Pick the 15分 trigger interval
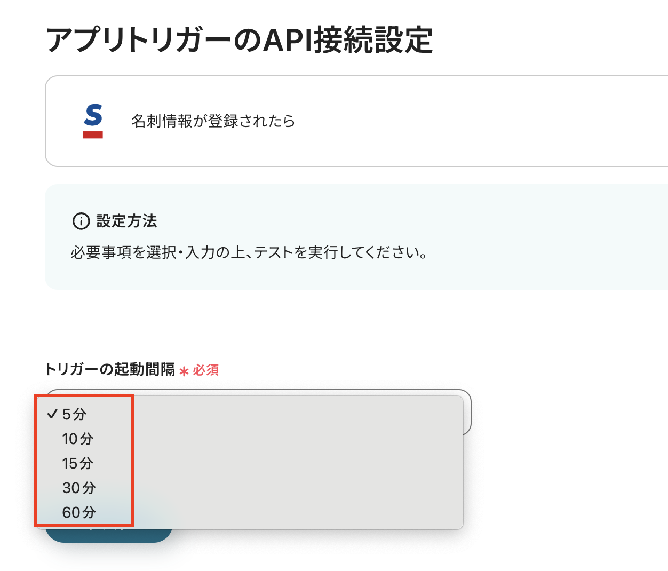Screen dimensions: 668x571 click(x=77, y=463)
